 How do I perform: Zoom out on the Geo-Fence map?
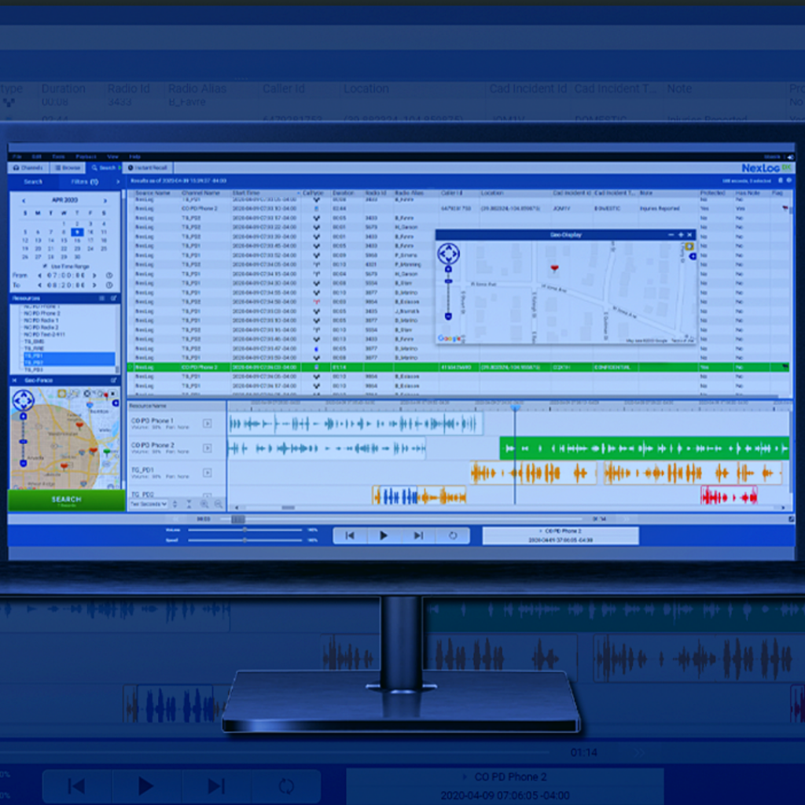coord(23,463)
